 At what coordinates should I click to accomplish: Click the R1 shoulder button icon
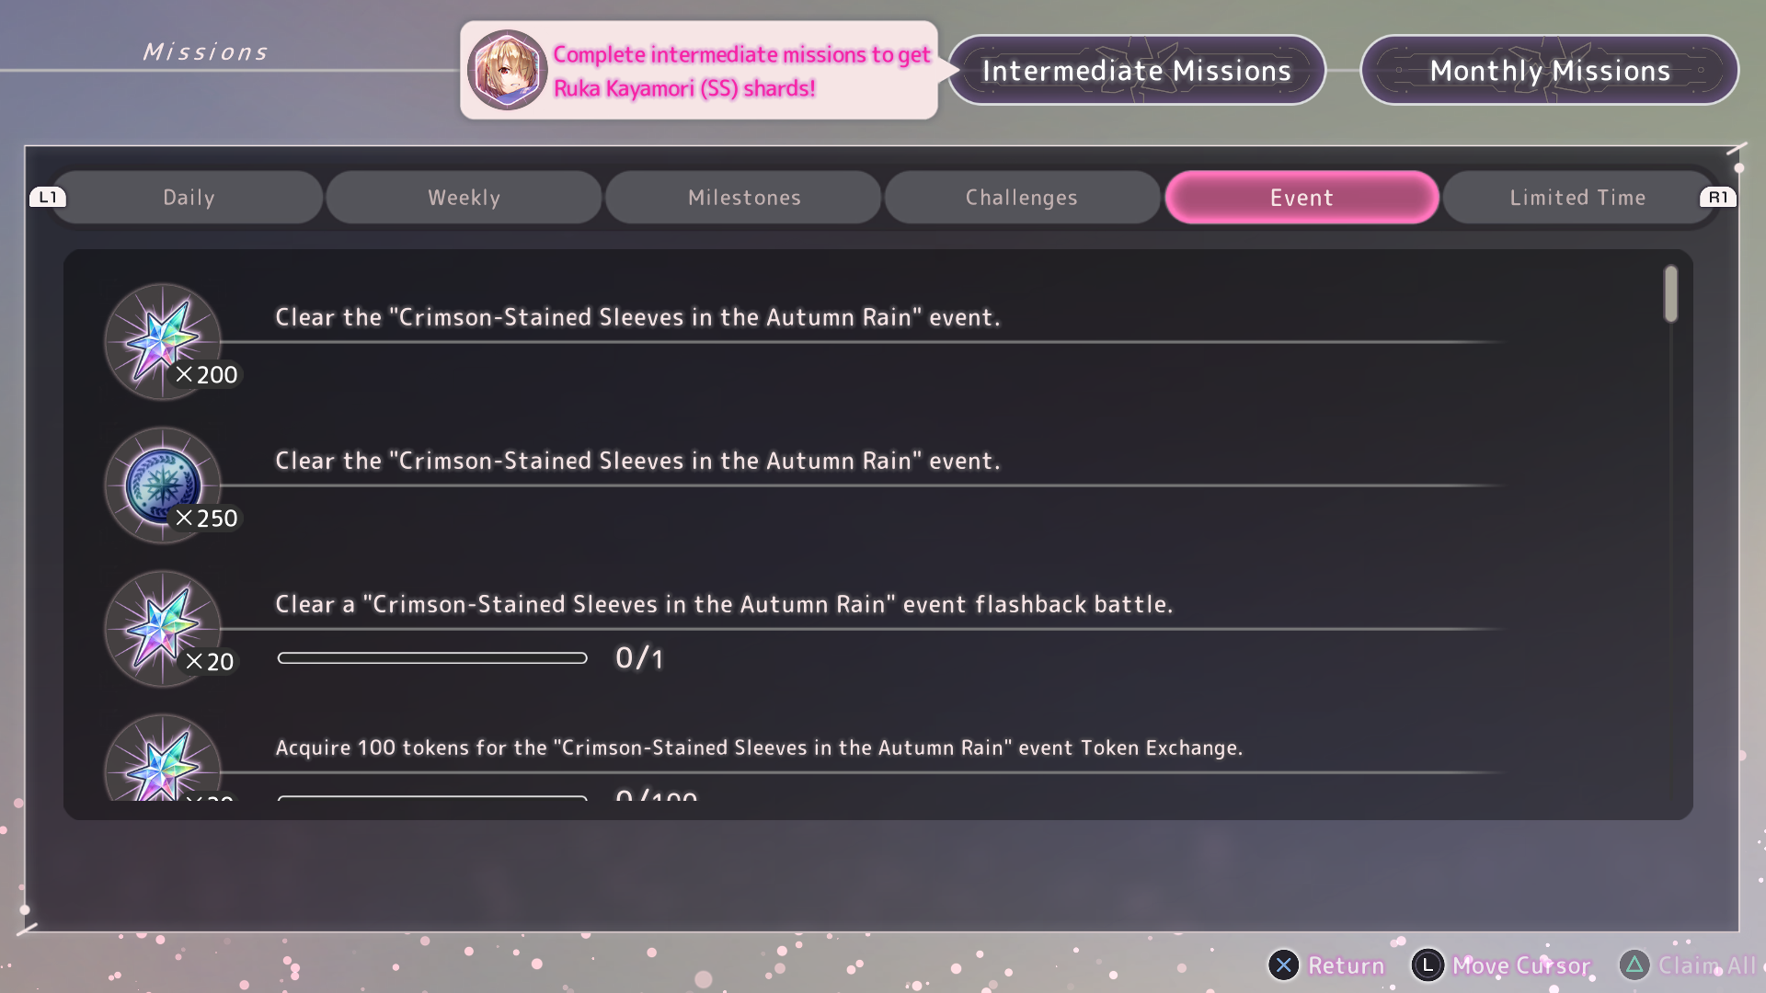point(1718,197)
